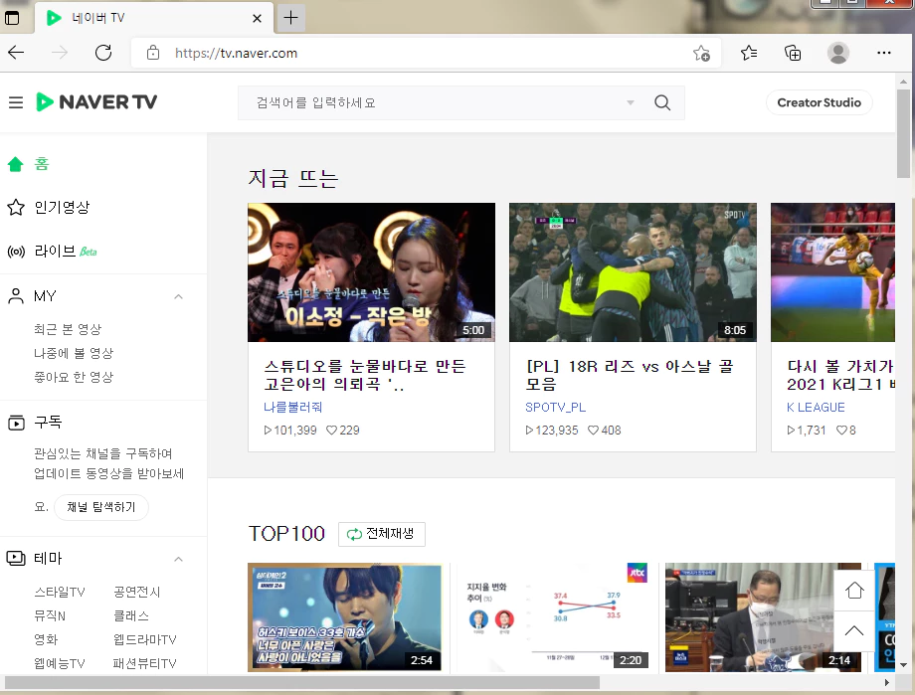The height and width of the screenshot is (695, 915).
Task: Click the 408 likes heart count
Action: coord(605,431)
